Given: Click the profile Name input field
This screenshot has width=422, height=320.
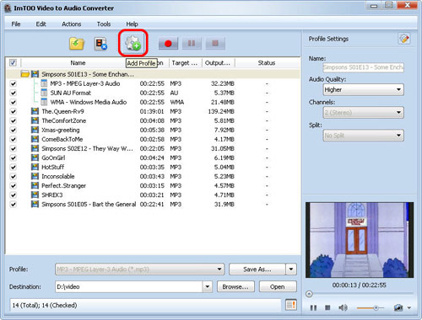Looking at the screenshot, I should (x=363, y=67).
